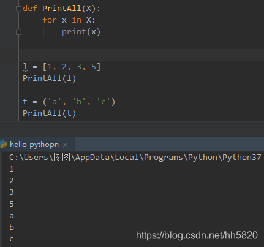Click console output line b
The image size is (264, 247).
coord(12,227)
